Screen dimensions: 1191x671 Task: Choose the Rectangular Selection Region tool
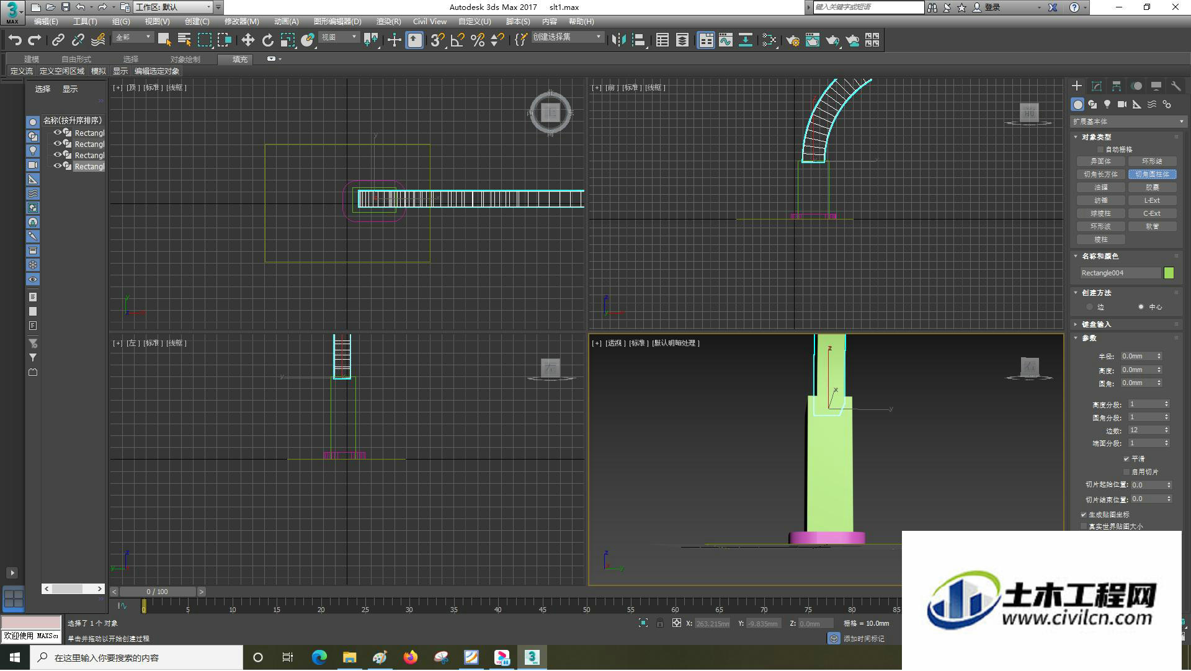204,40
